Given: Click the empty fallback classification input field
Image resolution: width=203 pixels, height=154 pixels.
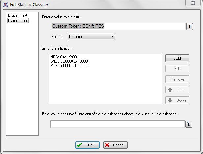Looking at the screenshot, I should tap(117, 124).
